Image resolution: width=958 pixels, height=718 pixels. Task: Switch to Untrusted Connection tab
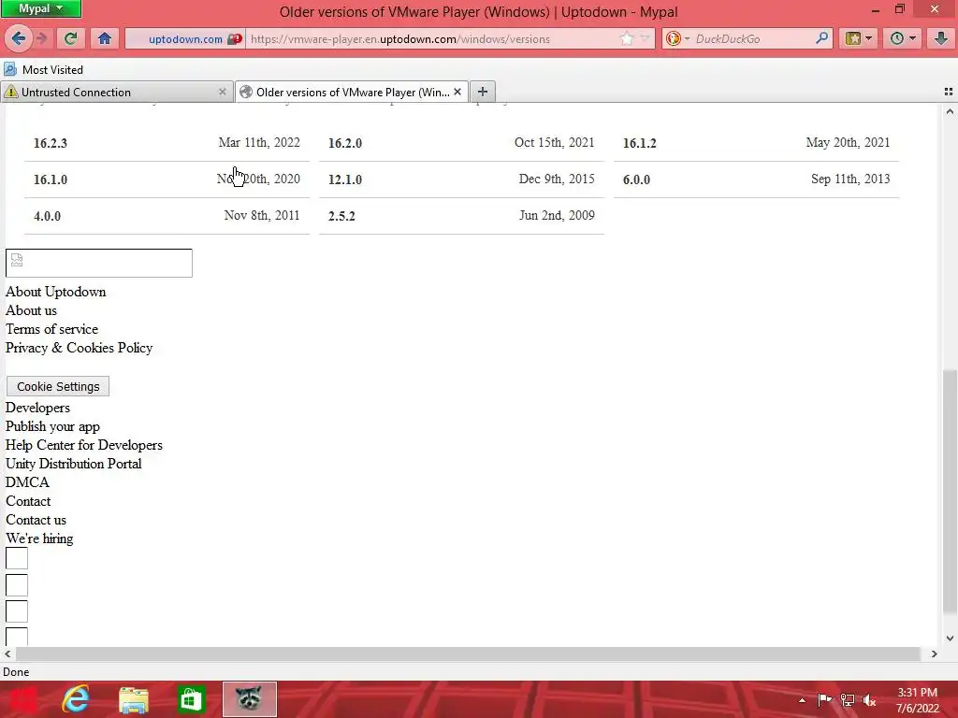pyautogui.click(x=116, y=93)
